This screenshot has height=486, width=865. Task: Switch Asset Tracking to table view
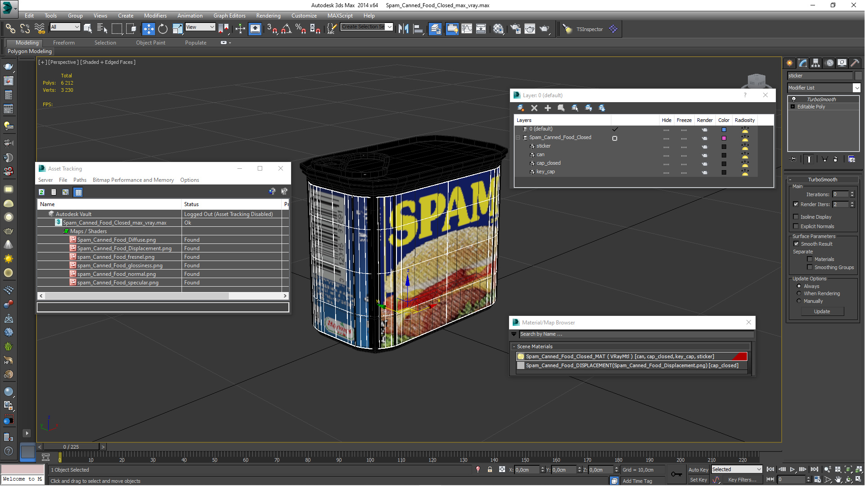(78, 192)
